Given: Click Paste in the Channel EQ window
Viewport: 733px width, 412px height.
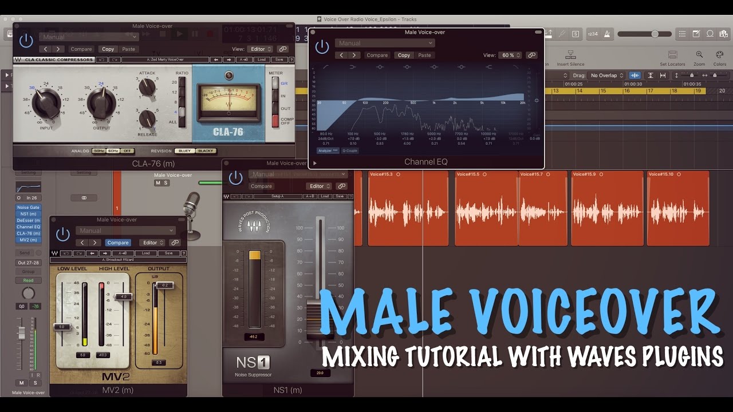Looking at the screenshot, I should click(424, 56).
